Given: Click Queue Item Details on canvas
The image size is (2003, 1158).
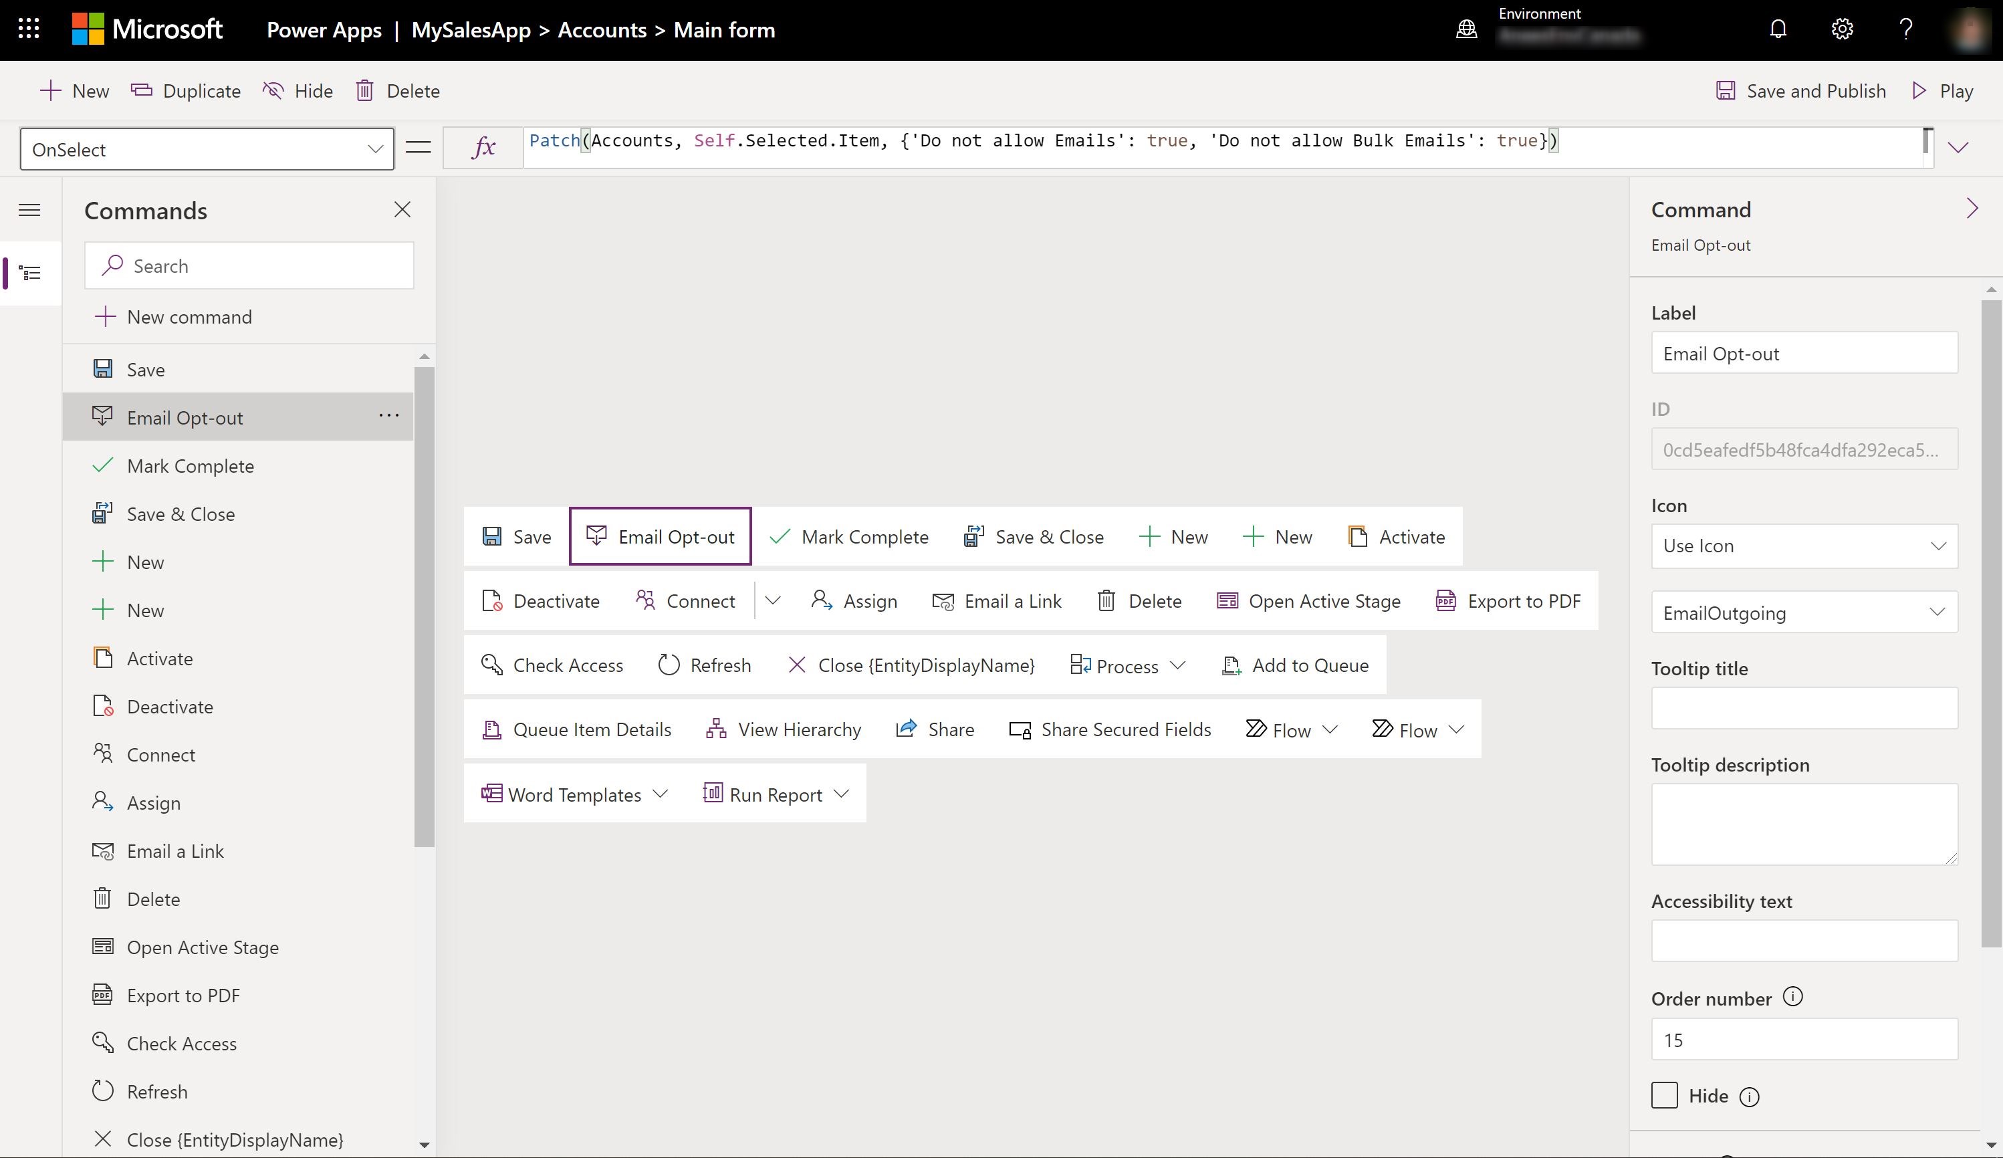Looking at the screenshot, I should tap(577, 729).
